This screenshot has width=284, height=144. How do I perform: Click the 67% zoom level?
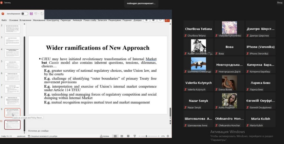(x=163, y=136)
